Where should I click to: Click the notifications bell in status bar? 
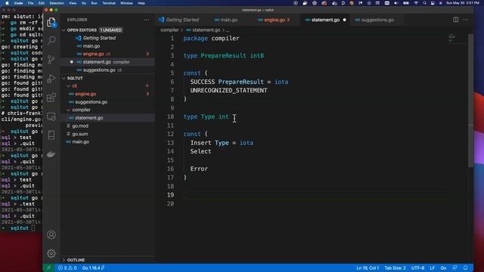pyautogui.click(x=465, y=268)
